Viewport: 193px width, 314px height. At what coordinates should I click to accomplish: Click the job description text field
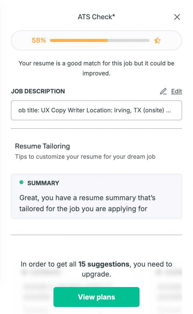coord(96,110)
